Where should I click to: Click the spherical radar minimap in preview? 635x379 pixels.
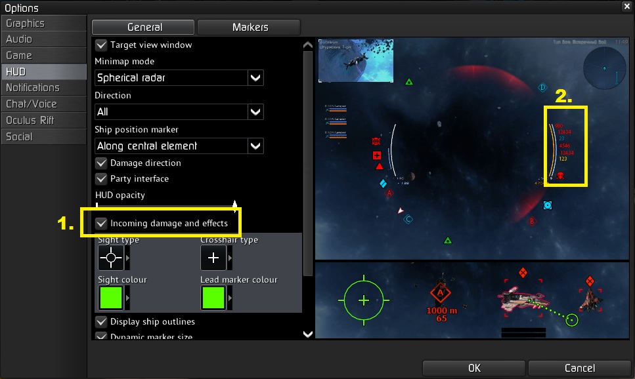click(605, 68)
